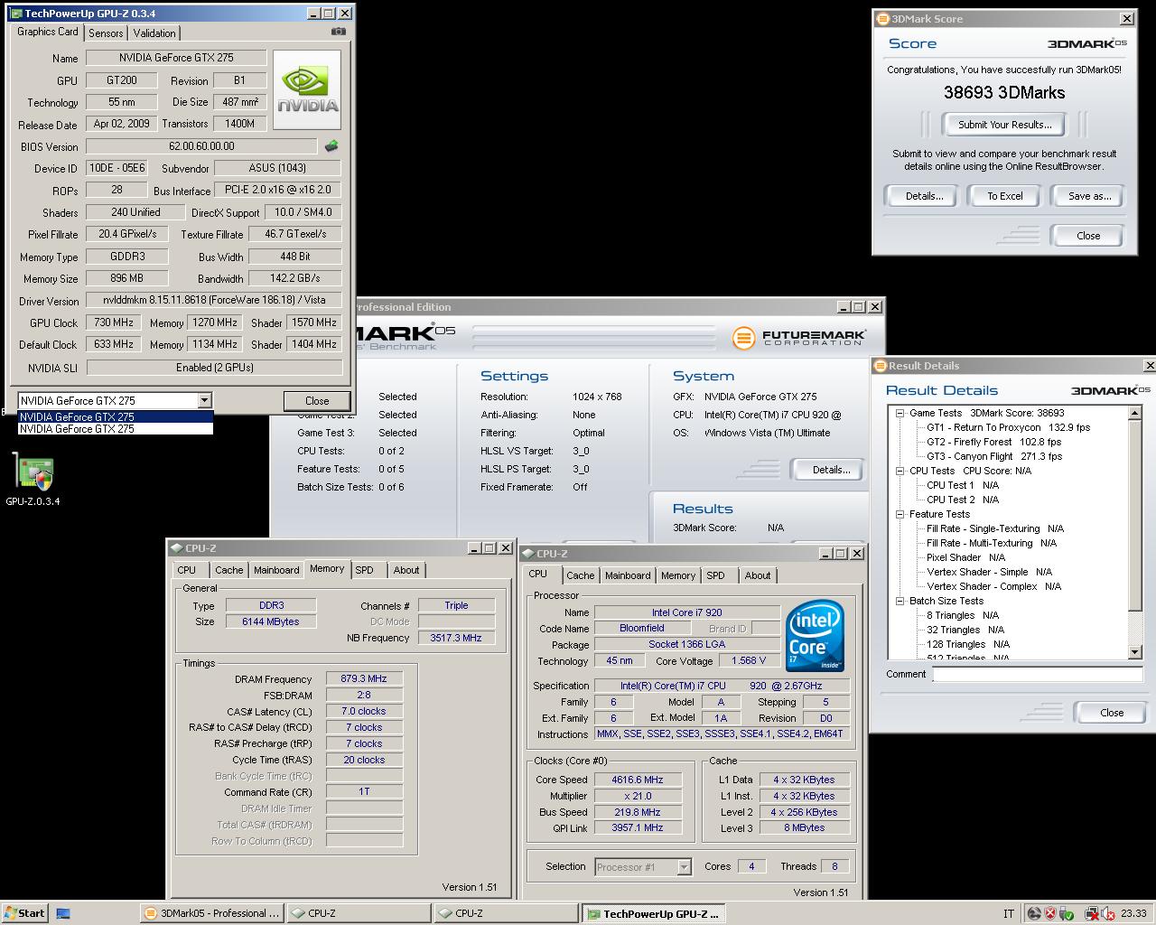The image size is (1156, 925).
Task: Collapse the Batch Size Tests tree node
Action: point(900,601)
